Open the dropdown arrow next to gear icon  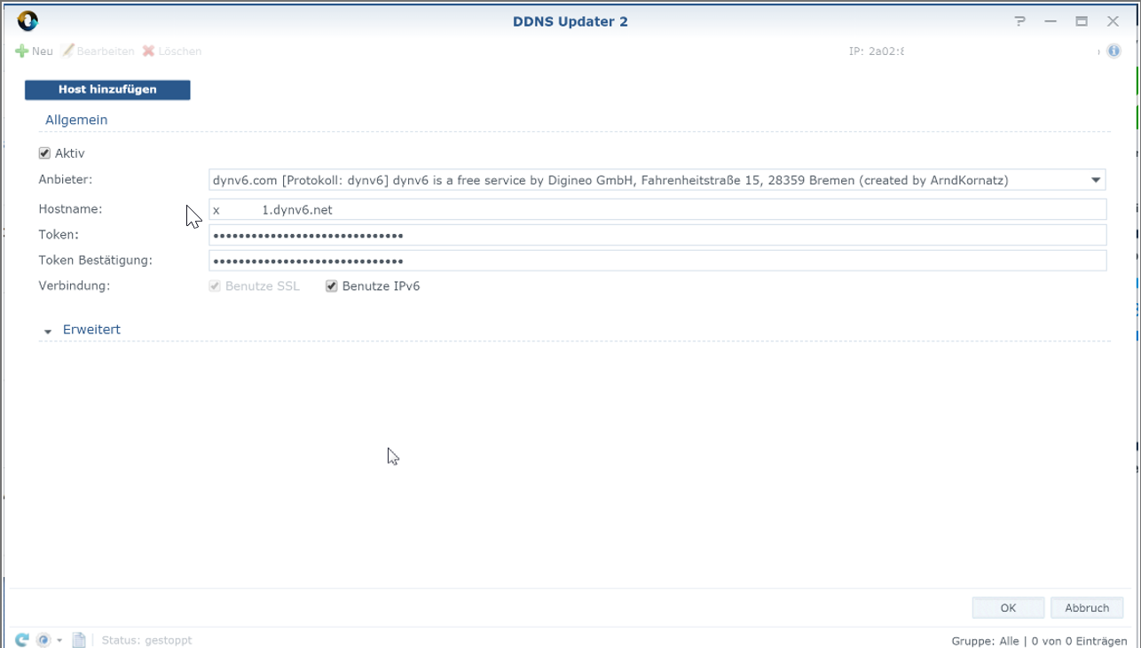pyautogui.click(x=59, y=640)
